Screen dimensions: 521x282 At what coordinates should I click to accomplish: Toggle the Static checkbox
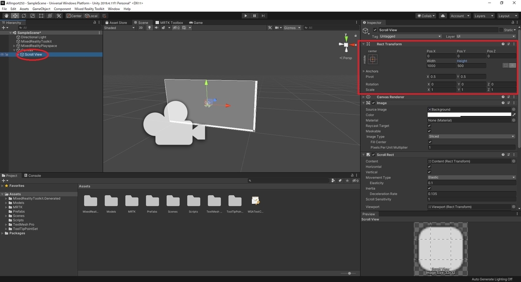point(501,30)
